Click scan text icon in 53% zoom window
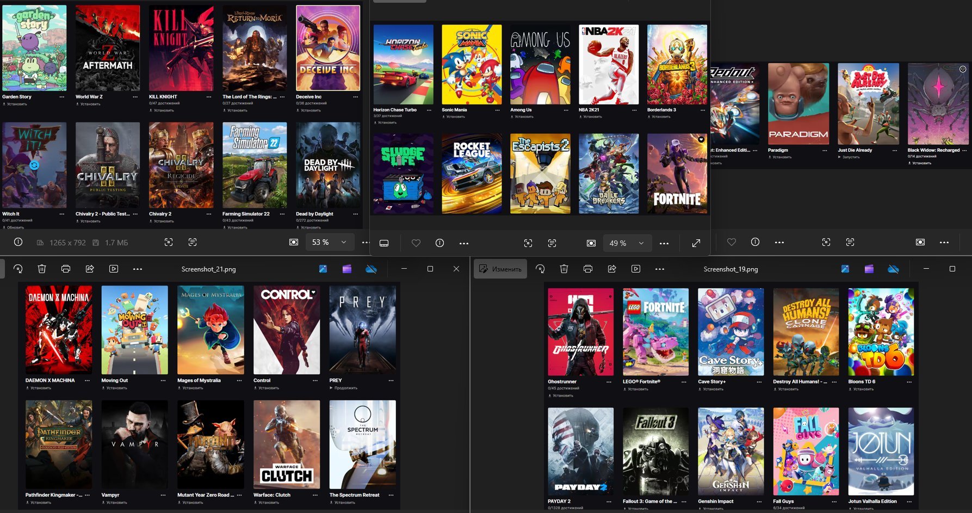This screenshot has height=513, width=972. (x=193, y=243)
